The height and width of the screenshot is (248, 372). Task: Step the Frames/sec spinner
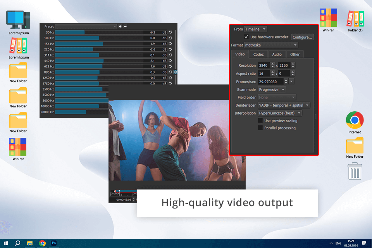[286, 81]
